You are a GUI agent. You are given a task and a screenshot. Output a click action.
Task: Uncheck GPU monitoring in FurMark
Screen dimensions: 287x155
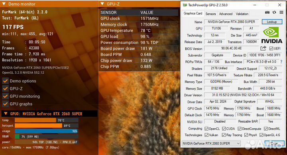click(6, 96)
